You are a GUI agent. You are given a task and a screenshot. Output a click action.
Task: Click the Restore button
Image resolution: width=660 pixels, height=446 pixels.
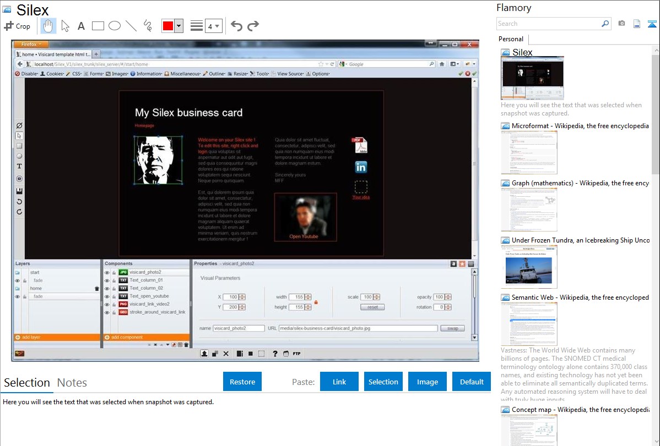(x=242, y=382)
